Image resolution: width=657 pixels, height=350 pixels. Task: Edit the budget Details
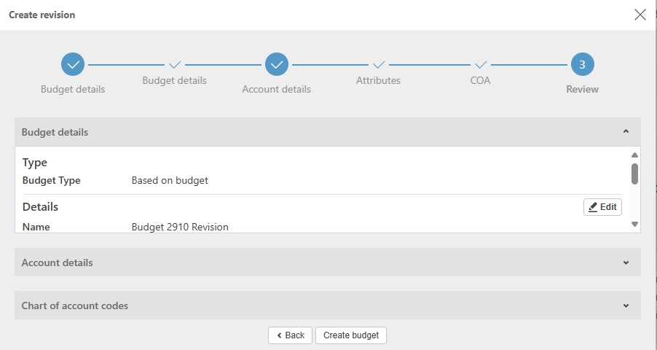click(602, 207)
